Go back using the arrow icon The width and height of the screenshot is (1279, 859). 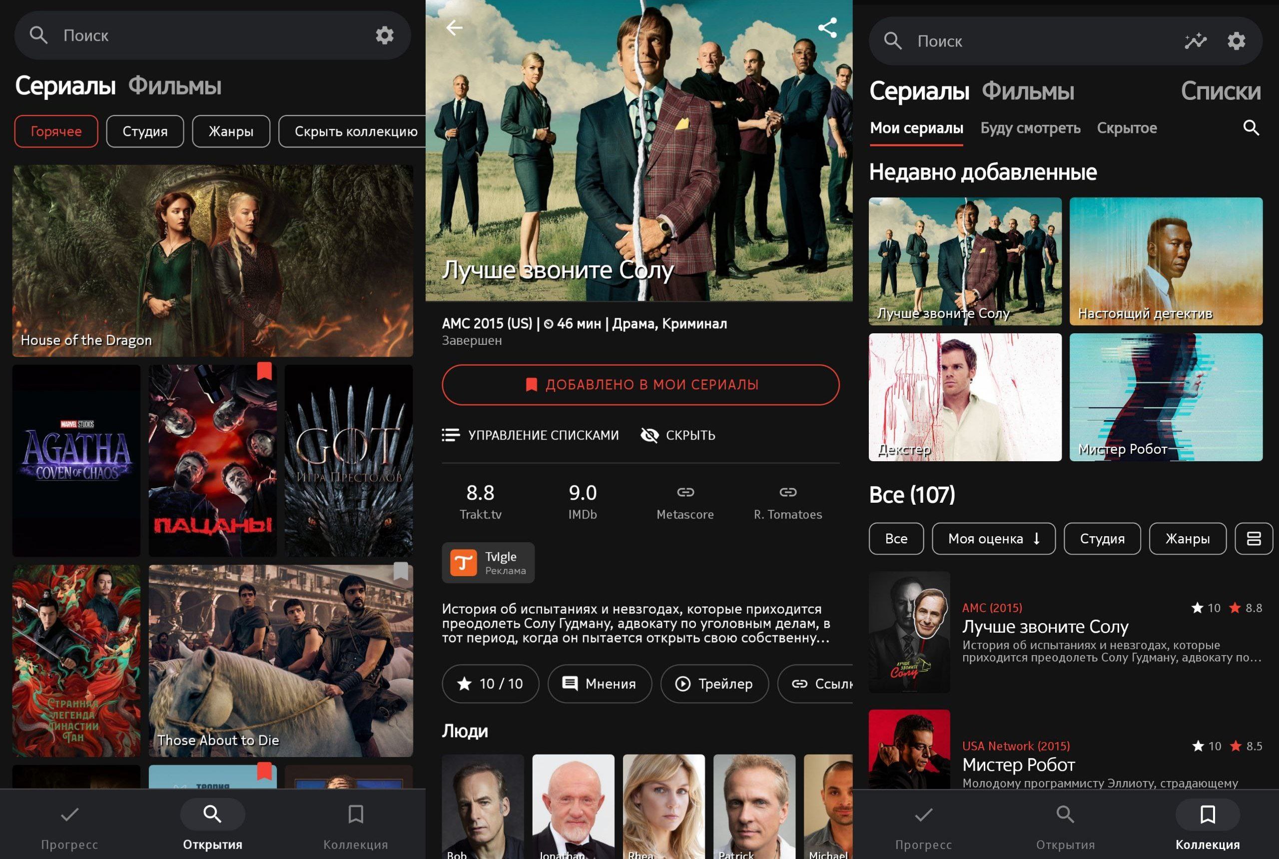(x=454, y=27)
